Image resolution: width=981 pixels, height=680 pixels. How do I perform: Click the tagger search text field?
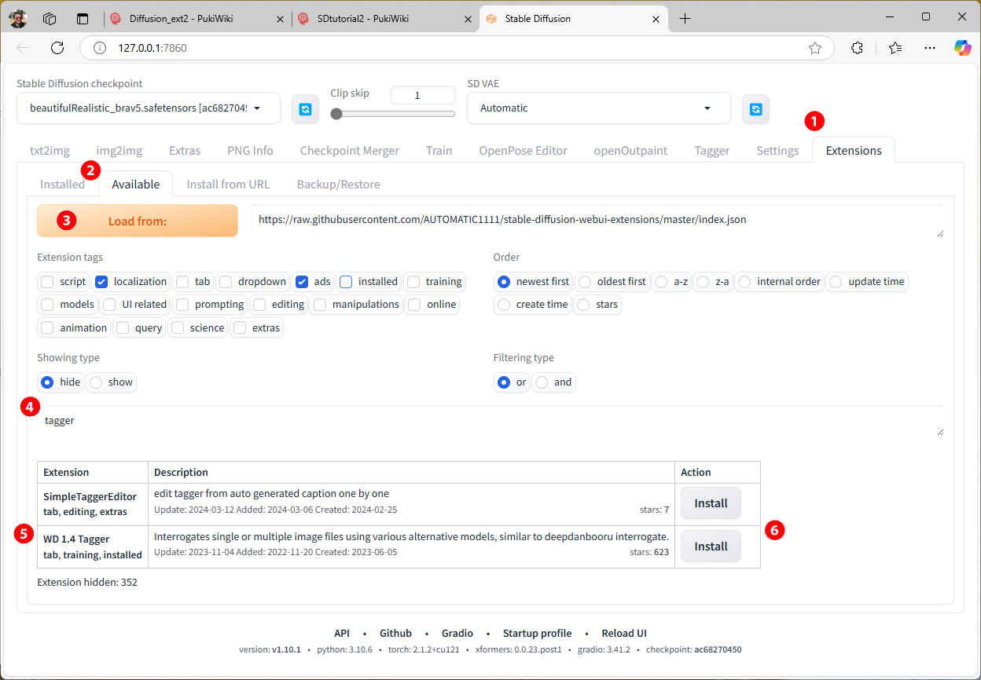(x=487, y=421)
